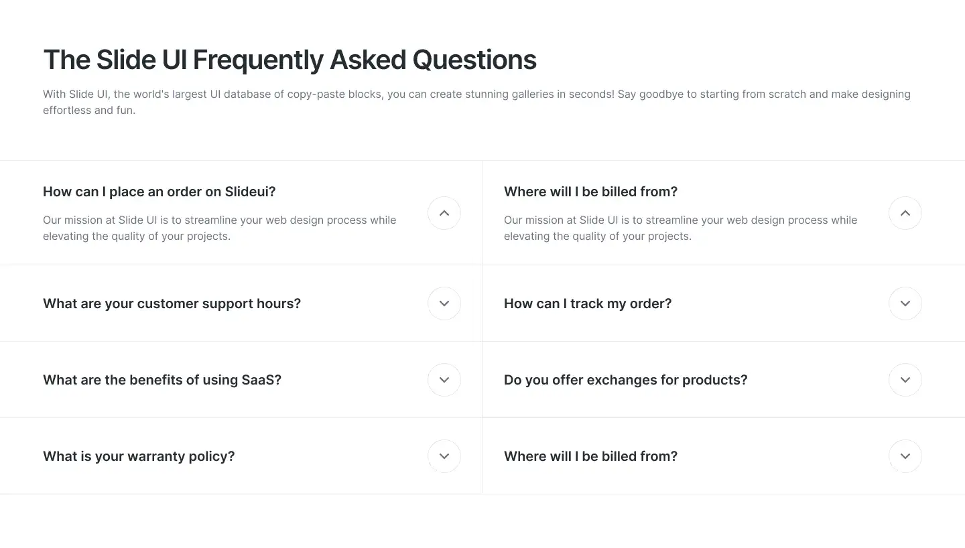
Task: Expand the 'How can I track my order?' chevron
Action: click(x=905, y=303)
